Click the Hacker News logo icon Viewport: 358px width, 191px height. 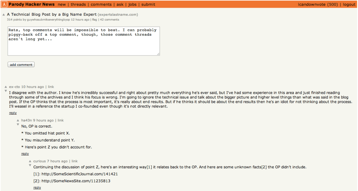pos(4,4)
